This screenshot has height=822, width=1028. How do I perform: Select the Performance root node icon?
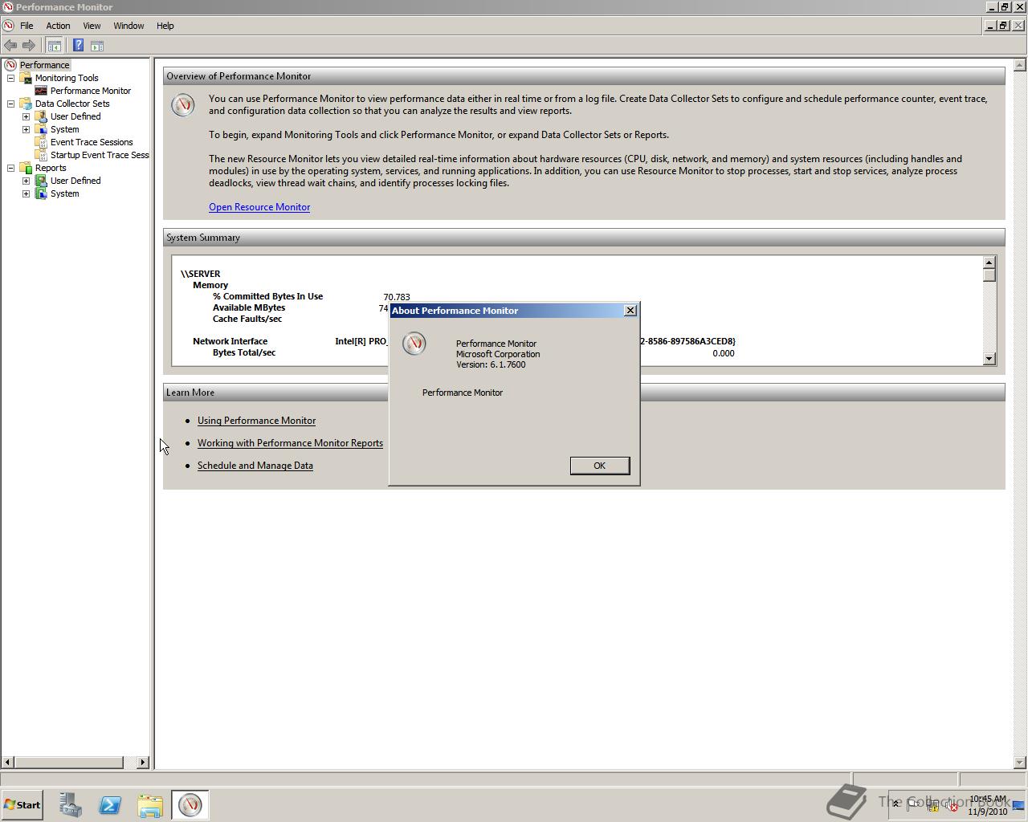pyautogui.click(x=10, y=65)
